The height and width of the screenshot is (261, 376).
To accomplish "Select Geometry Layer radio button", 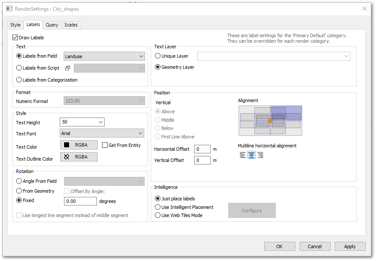I will (157, 67).
